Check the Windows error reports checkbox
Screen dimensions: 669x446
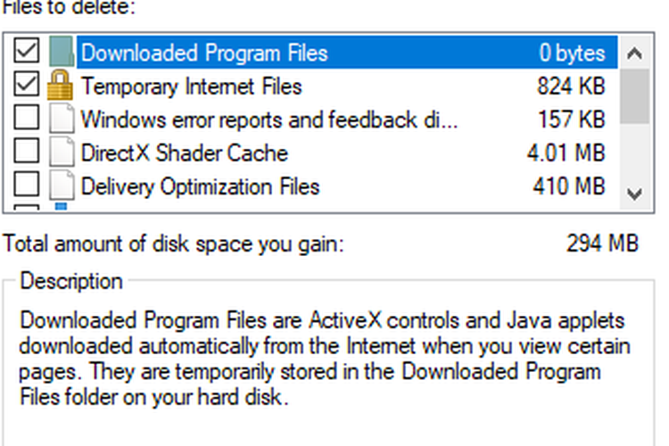coord(27,117)
